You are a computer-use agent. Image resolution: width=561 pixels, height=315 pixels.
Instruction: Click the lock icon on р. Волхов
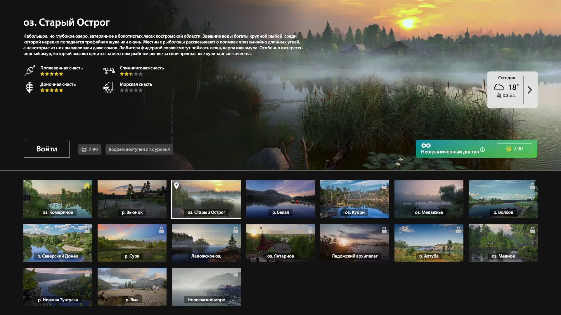tap(533, 186)
